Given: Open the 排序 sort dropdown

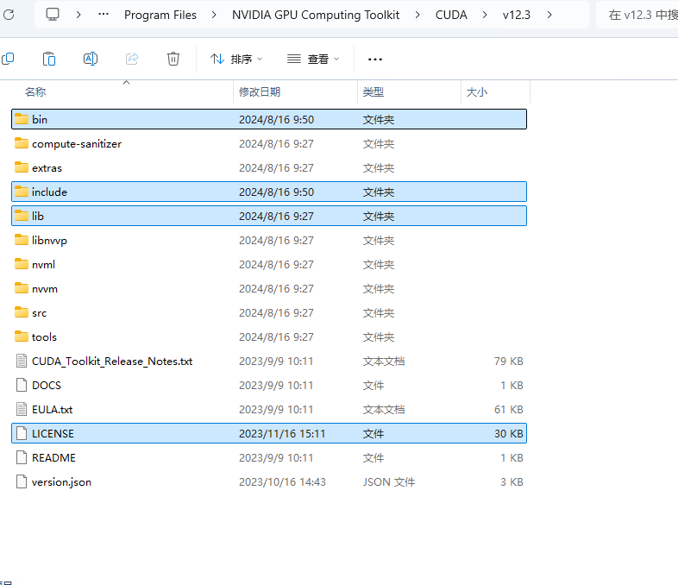Looking at the screenshot, I should tap(236, 59).
